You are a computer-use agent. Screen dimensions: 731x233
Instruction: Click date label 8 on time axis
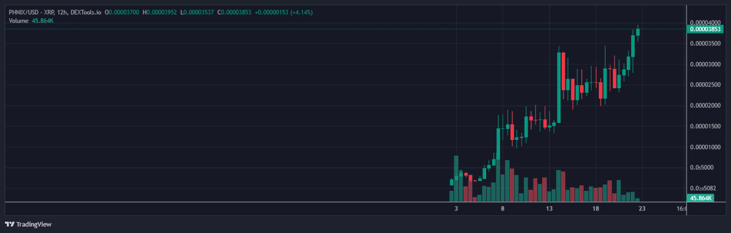tap(503, 209)
